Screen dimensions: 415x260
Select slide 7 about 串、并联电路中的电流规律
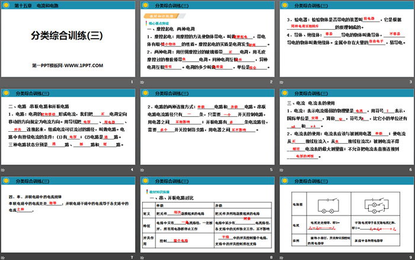pyautogui.click(x=68, y=214)
